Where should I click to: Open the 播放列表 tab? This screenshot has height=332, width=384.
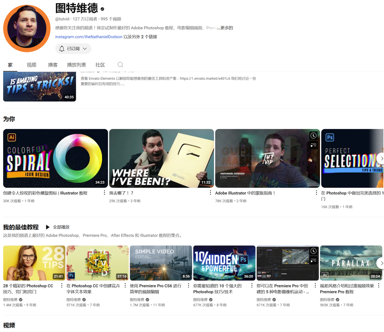(x=76, y=65)
